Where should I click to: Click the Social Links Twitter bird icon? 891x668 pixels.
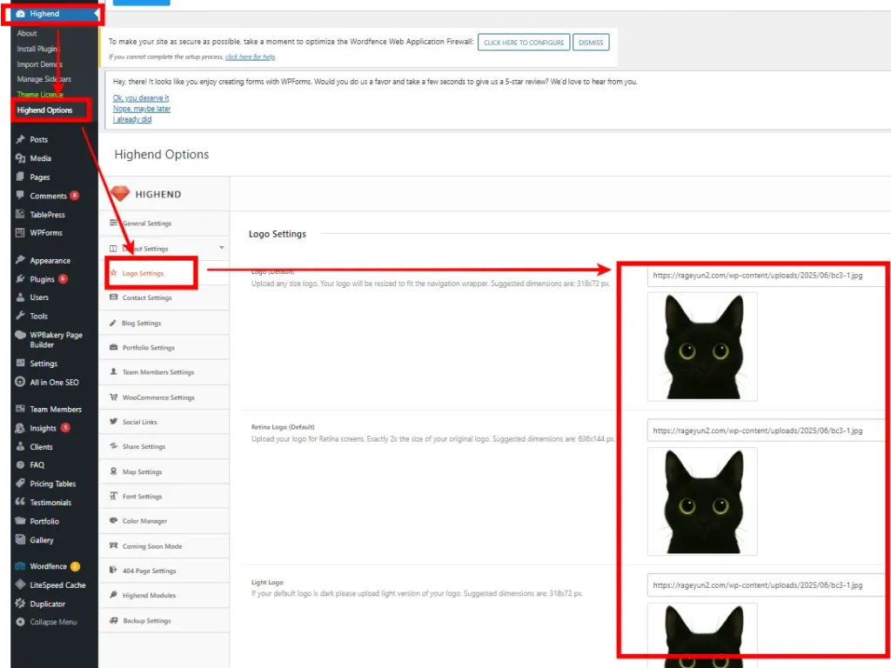pyautogui.click(x=114, y=422)
